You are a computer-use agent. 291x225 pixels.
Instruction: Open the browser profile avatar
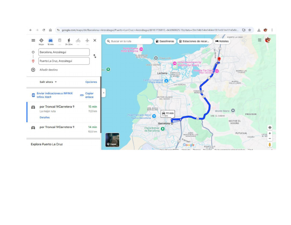(265, 30)
